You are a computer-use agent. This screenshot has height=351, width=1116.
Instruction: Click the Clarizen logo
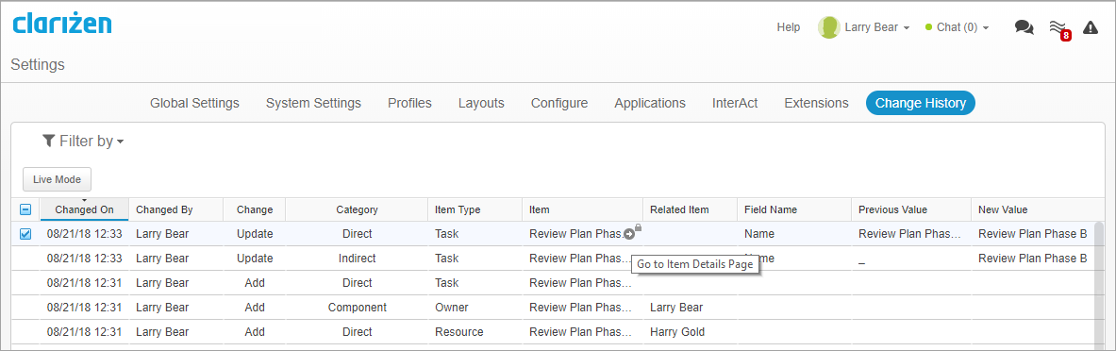tap(62, 23)
